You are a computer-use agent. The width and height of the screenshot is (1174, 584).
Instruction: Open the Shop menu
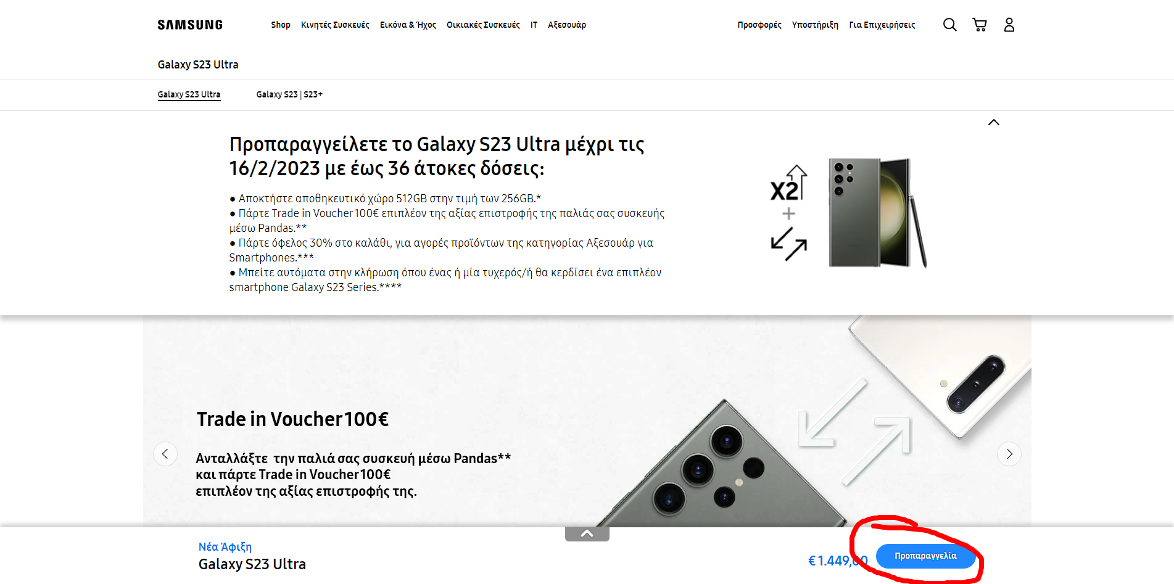281,25
